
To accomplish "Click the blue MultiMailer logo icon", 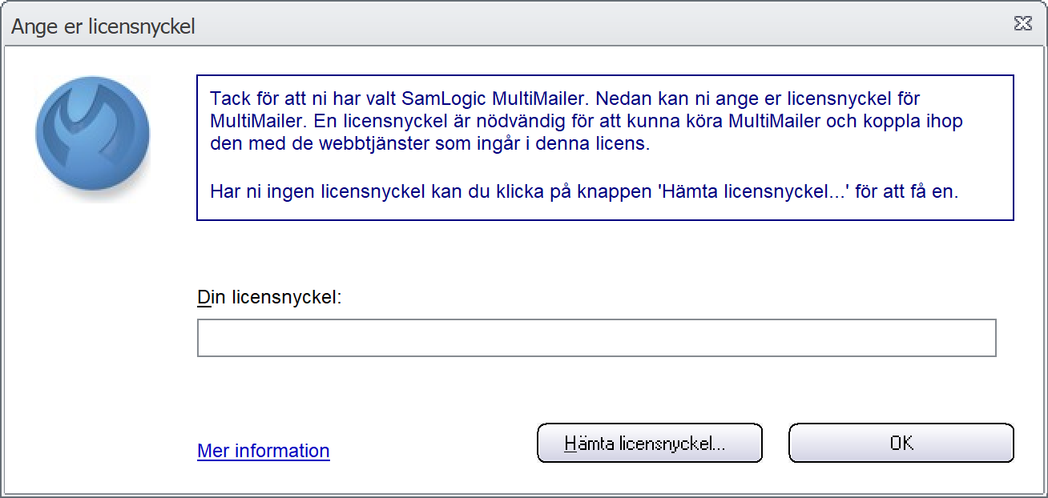I will (92, 133).
